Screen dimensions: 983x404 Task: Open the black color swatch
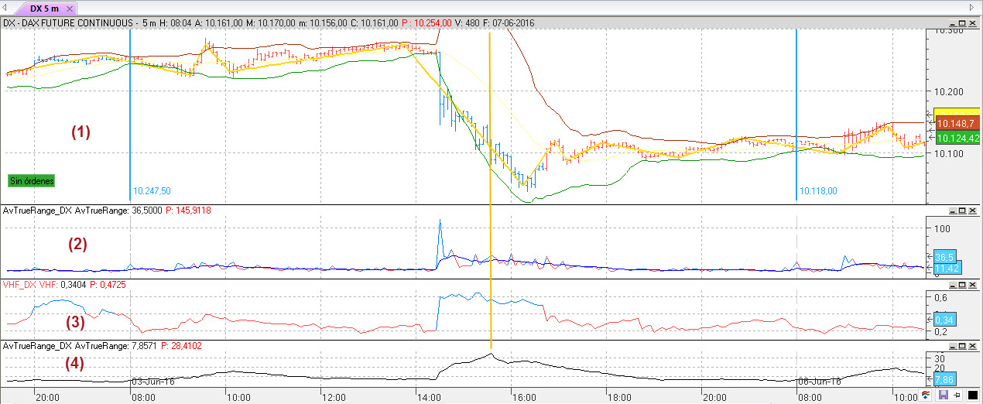pyautogui.click(x=972, y=395)
